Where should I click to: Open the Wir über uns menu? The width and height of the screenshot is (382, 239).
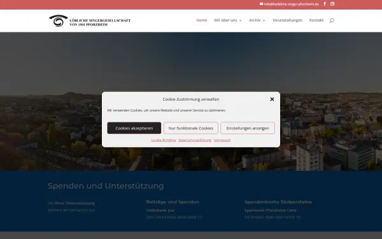(225, 20)
